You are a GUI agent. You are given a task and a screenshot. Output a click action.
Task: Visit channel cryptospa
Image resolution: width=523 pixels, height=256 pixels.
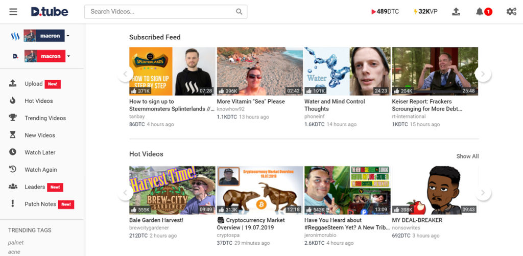(228, 236)
